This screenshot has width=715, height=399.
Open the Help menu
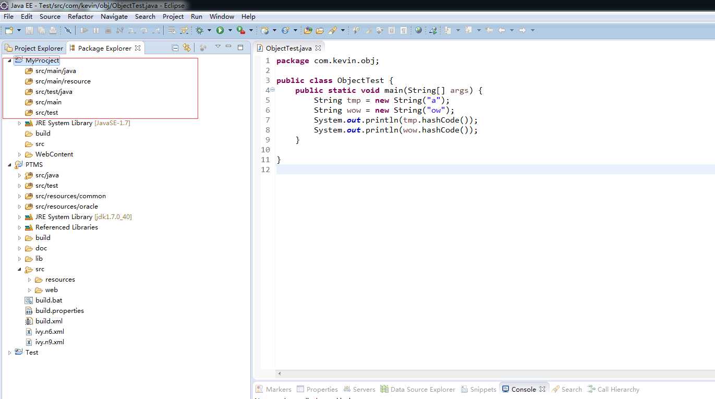[248, 16]
